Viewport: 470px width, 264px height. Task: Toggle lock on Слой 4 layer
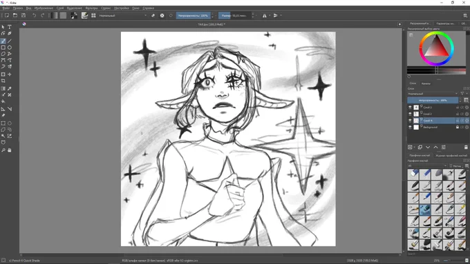(x=458, y=121)
